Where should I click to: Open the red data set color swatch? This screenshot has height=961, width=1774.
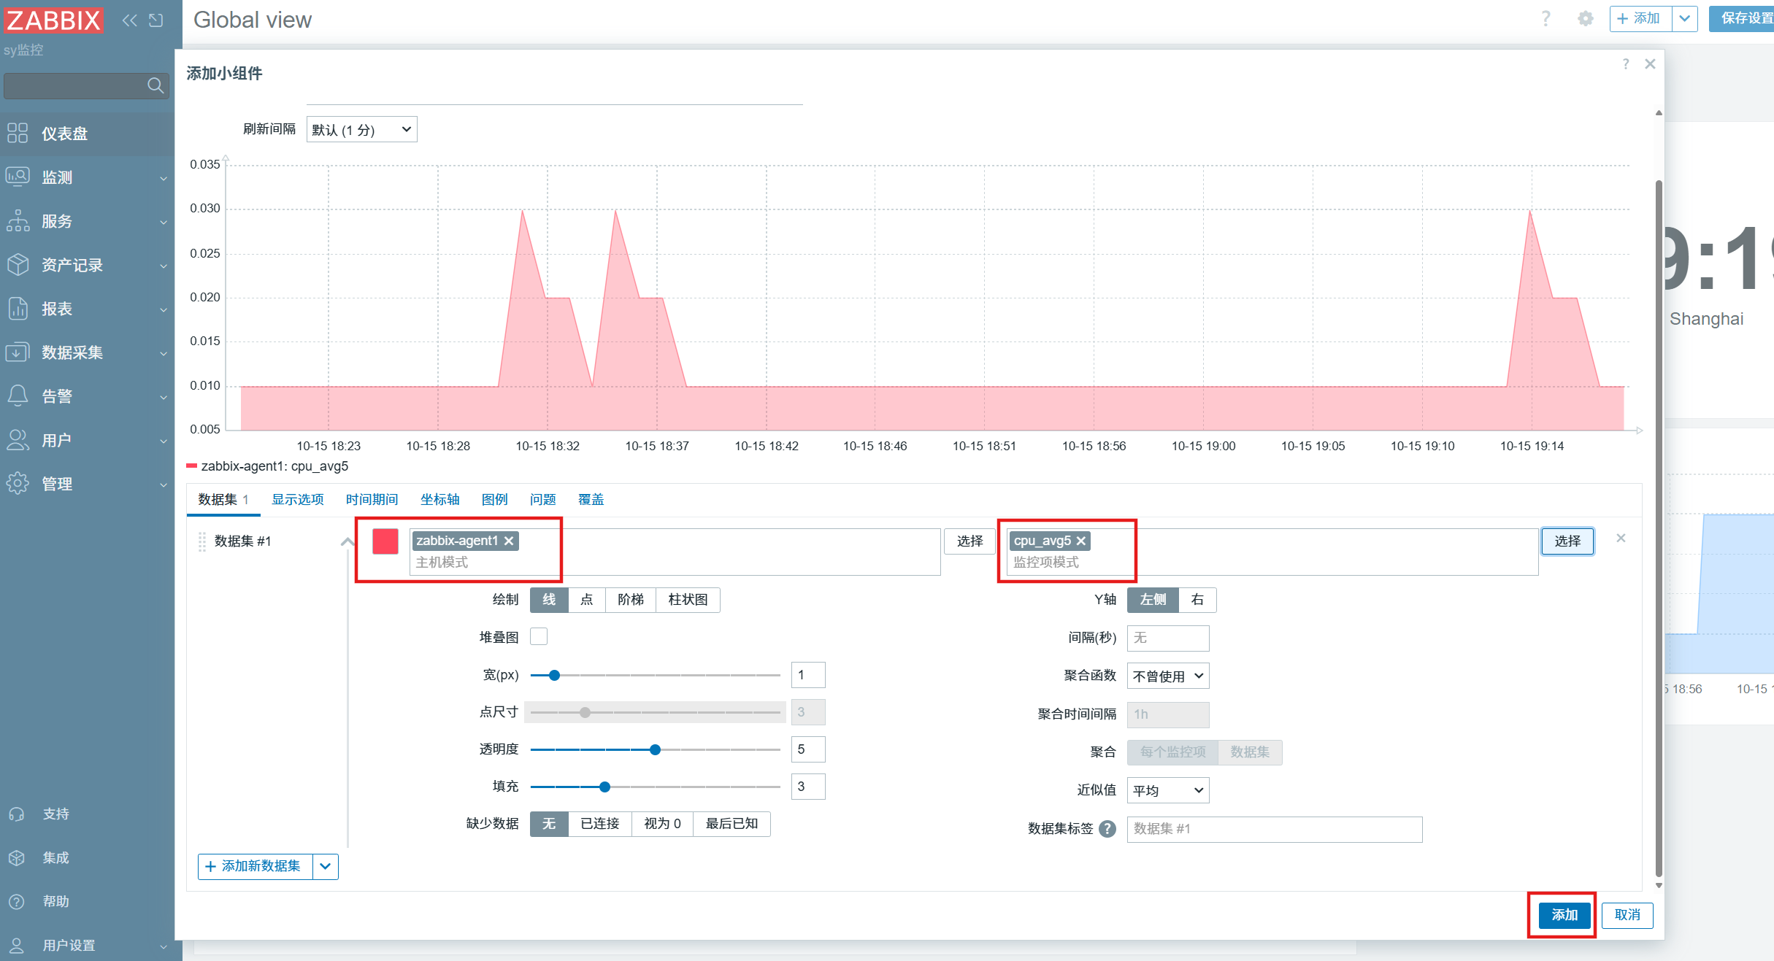pos(385,541)
